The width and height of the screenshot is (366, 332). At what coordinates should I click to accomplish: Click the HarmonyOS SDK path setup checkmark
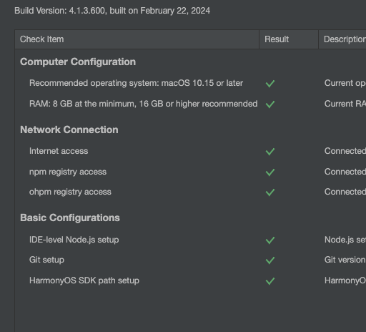pyautogui.click(x=270, y=281)
